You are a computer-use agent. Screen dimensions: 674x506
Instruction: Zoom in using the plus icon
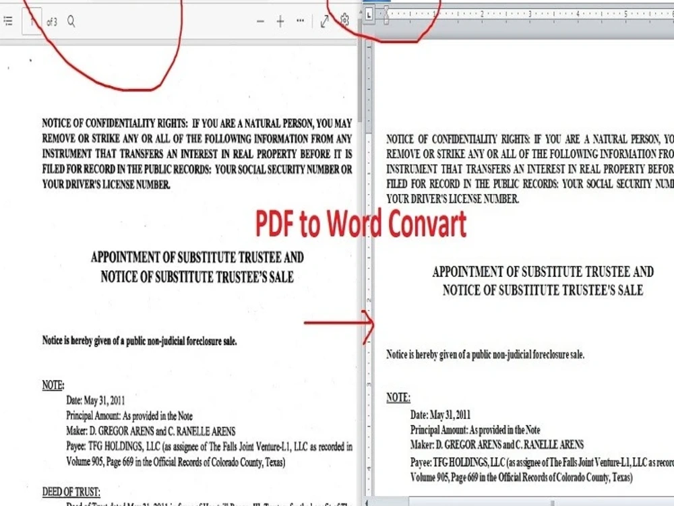tap(280, 21)
